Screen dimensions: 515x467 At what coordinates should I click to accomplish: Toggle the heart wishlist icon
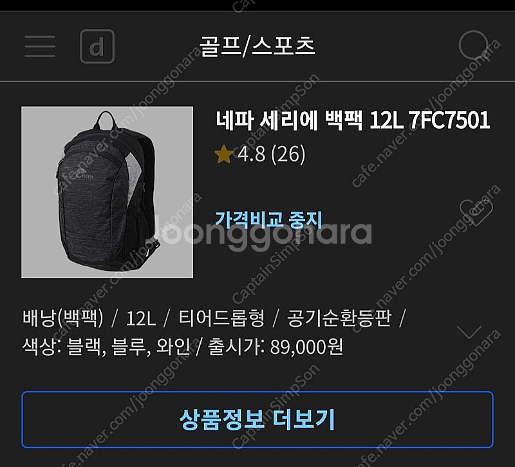point(476,212)
